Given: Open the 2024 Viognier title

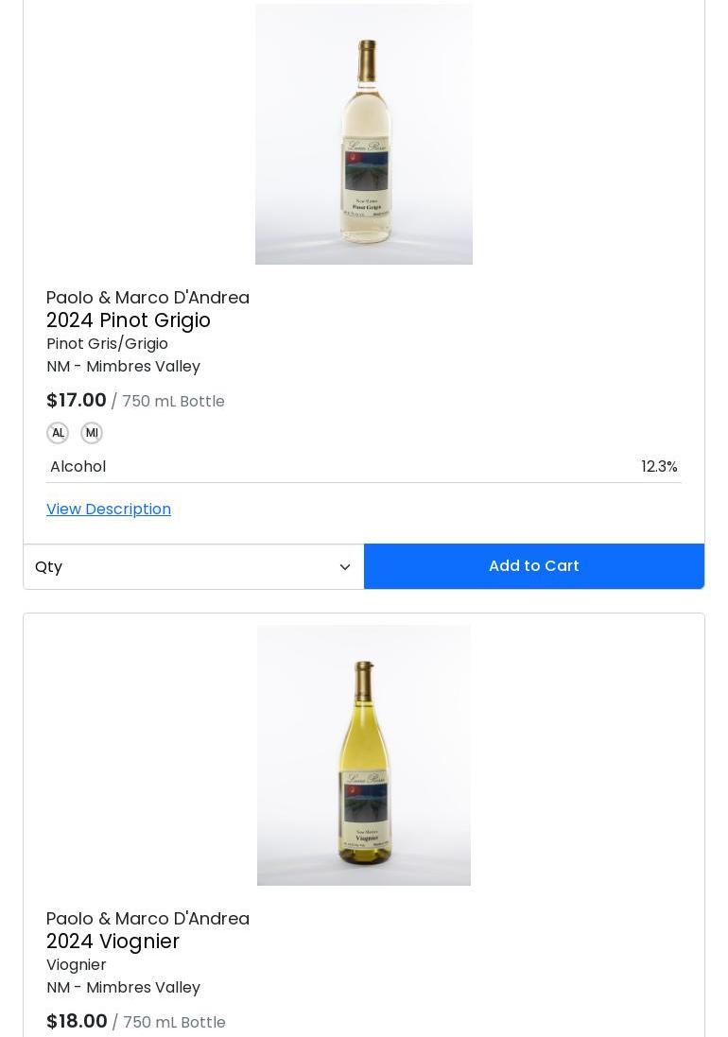Looking at the screenshot, I should point(113,942).
